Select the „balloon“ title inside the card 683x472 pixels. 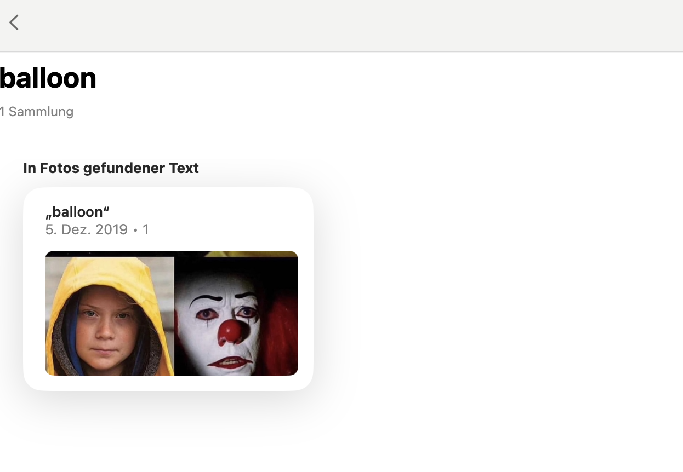tap(77, 212)
